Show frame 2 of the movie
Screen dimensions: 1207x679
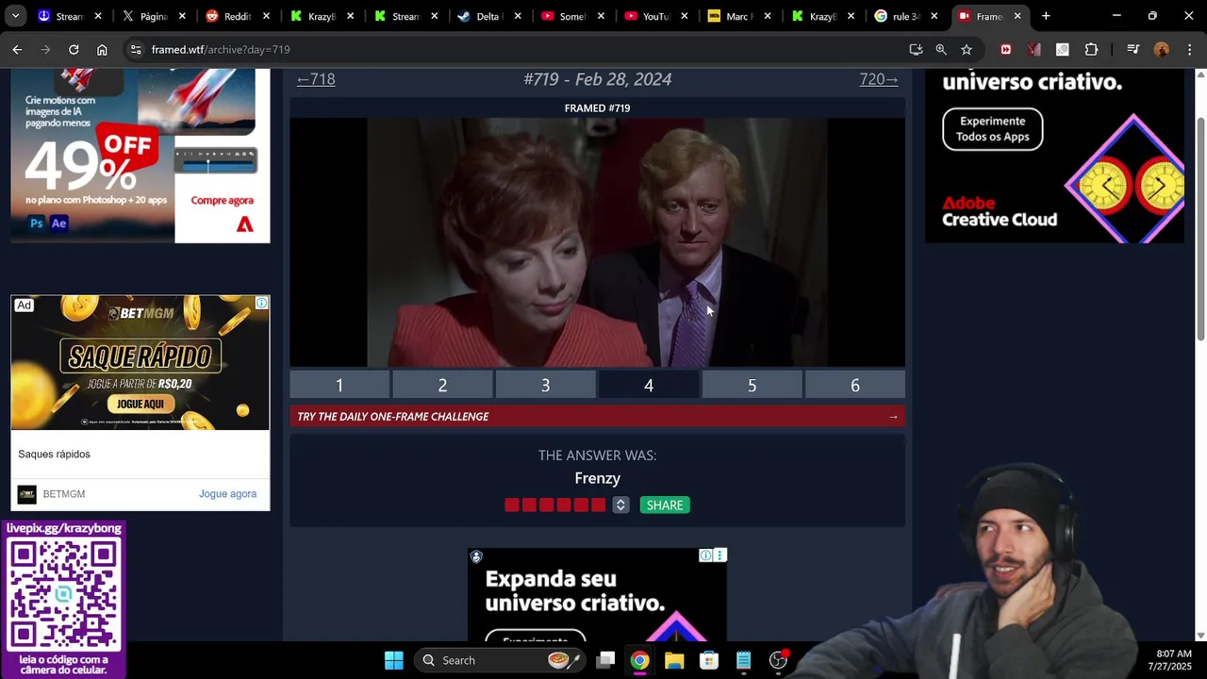(442, 385)
